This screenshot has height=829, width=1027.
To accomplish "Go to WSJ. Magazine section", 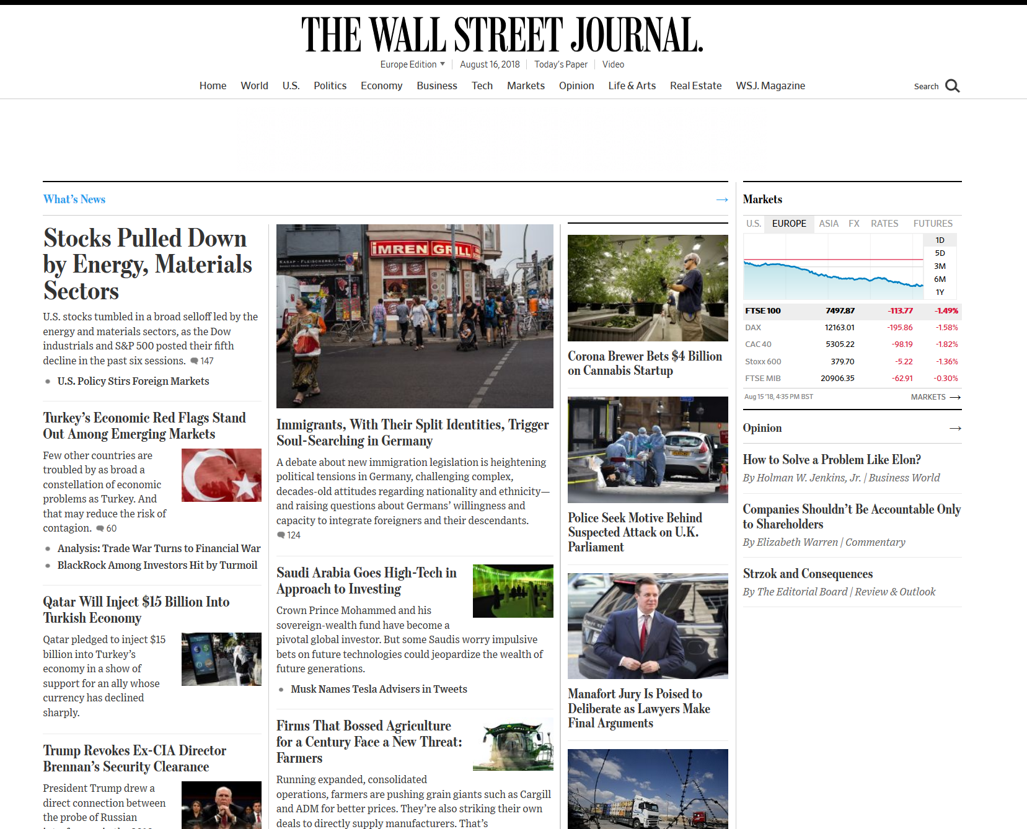I will pyautogui.click(x=770, y=86).
